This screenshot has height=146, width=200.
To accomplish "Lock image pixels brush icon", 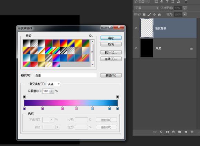I will pos(149,14).
